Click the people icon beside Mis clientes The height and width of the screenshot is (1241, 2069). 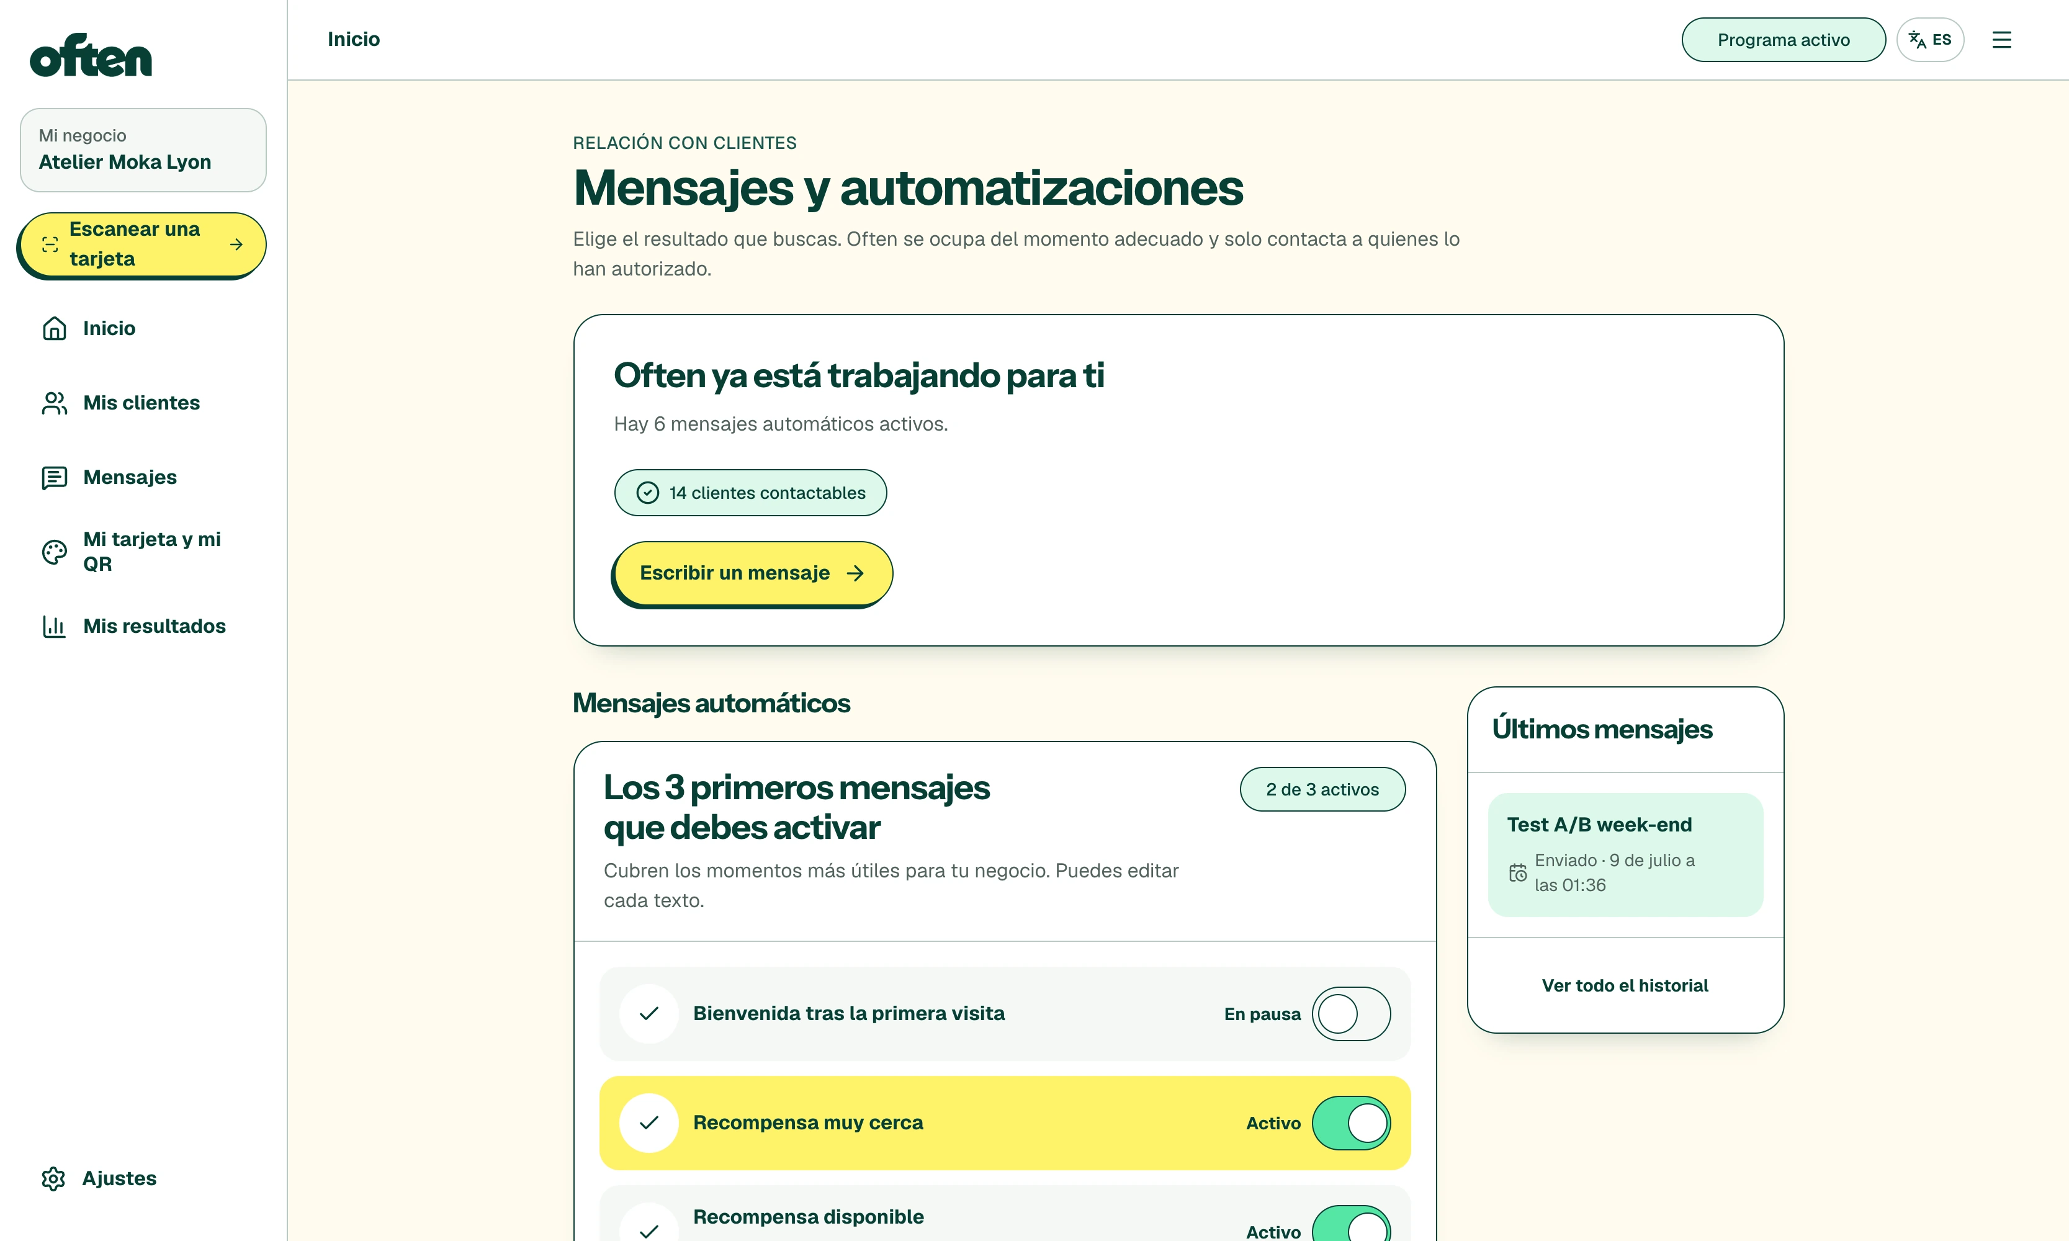pos(55,403)
